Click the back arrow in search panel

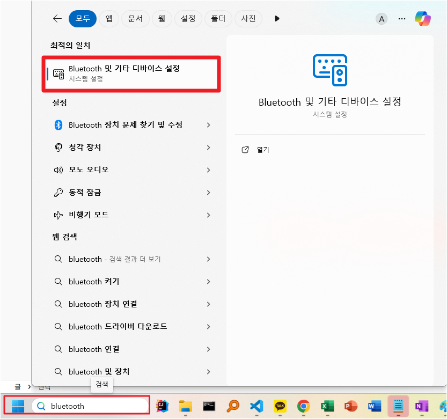pyautogui.click(x=57, y=19)
